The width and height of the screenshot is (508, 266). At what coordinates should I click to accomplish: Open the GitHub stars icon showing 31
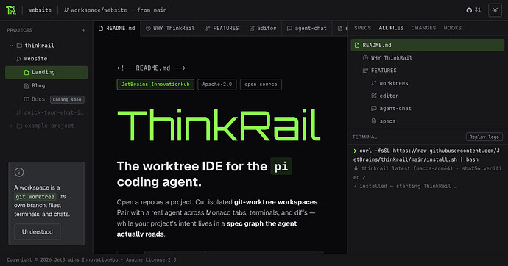469,10
